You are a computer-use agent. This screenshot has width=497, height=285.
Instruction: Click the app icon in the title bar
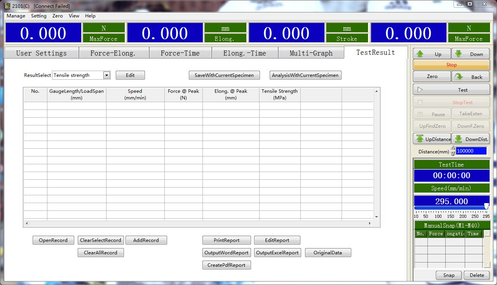click(7, 6)
